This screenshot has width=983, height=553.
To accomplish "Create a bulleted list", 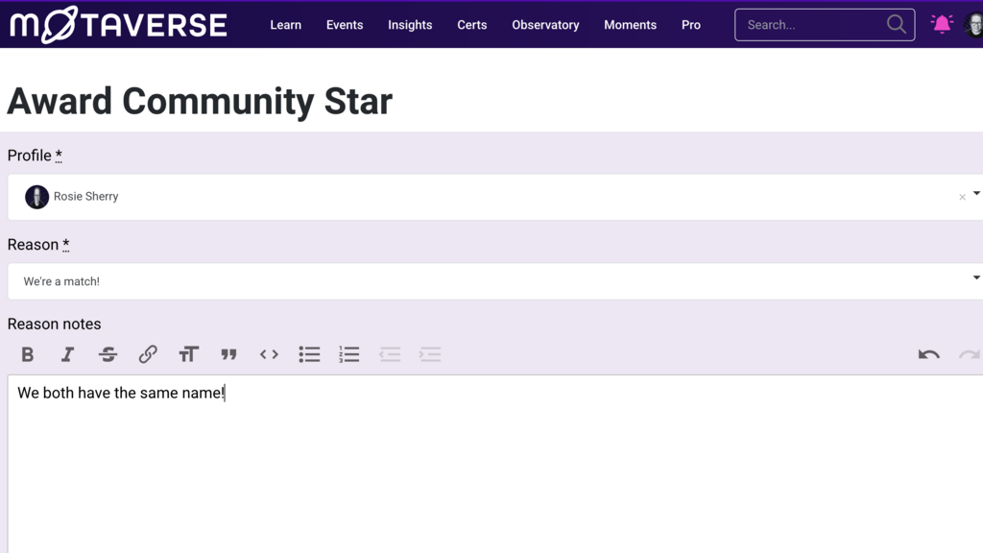I will point(309,354).
